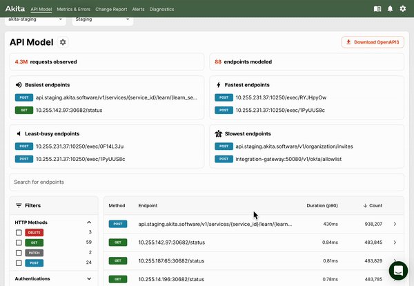Click Download OpenAPI3 button
414x286 pixels.
(373, 42)
